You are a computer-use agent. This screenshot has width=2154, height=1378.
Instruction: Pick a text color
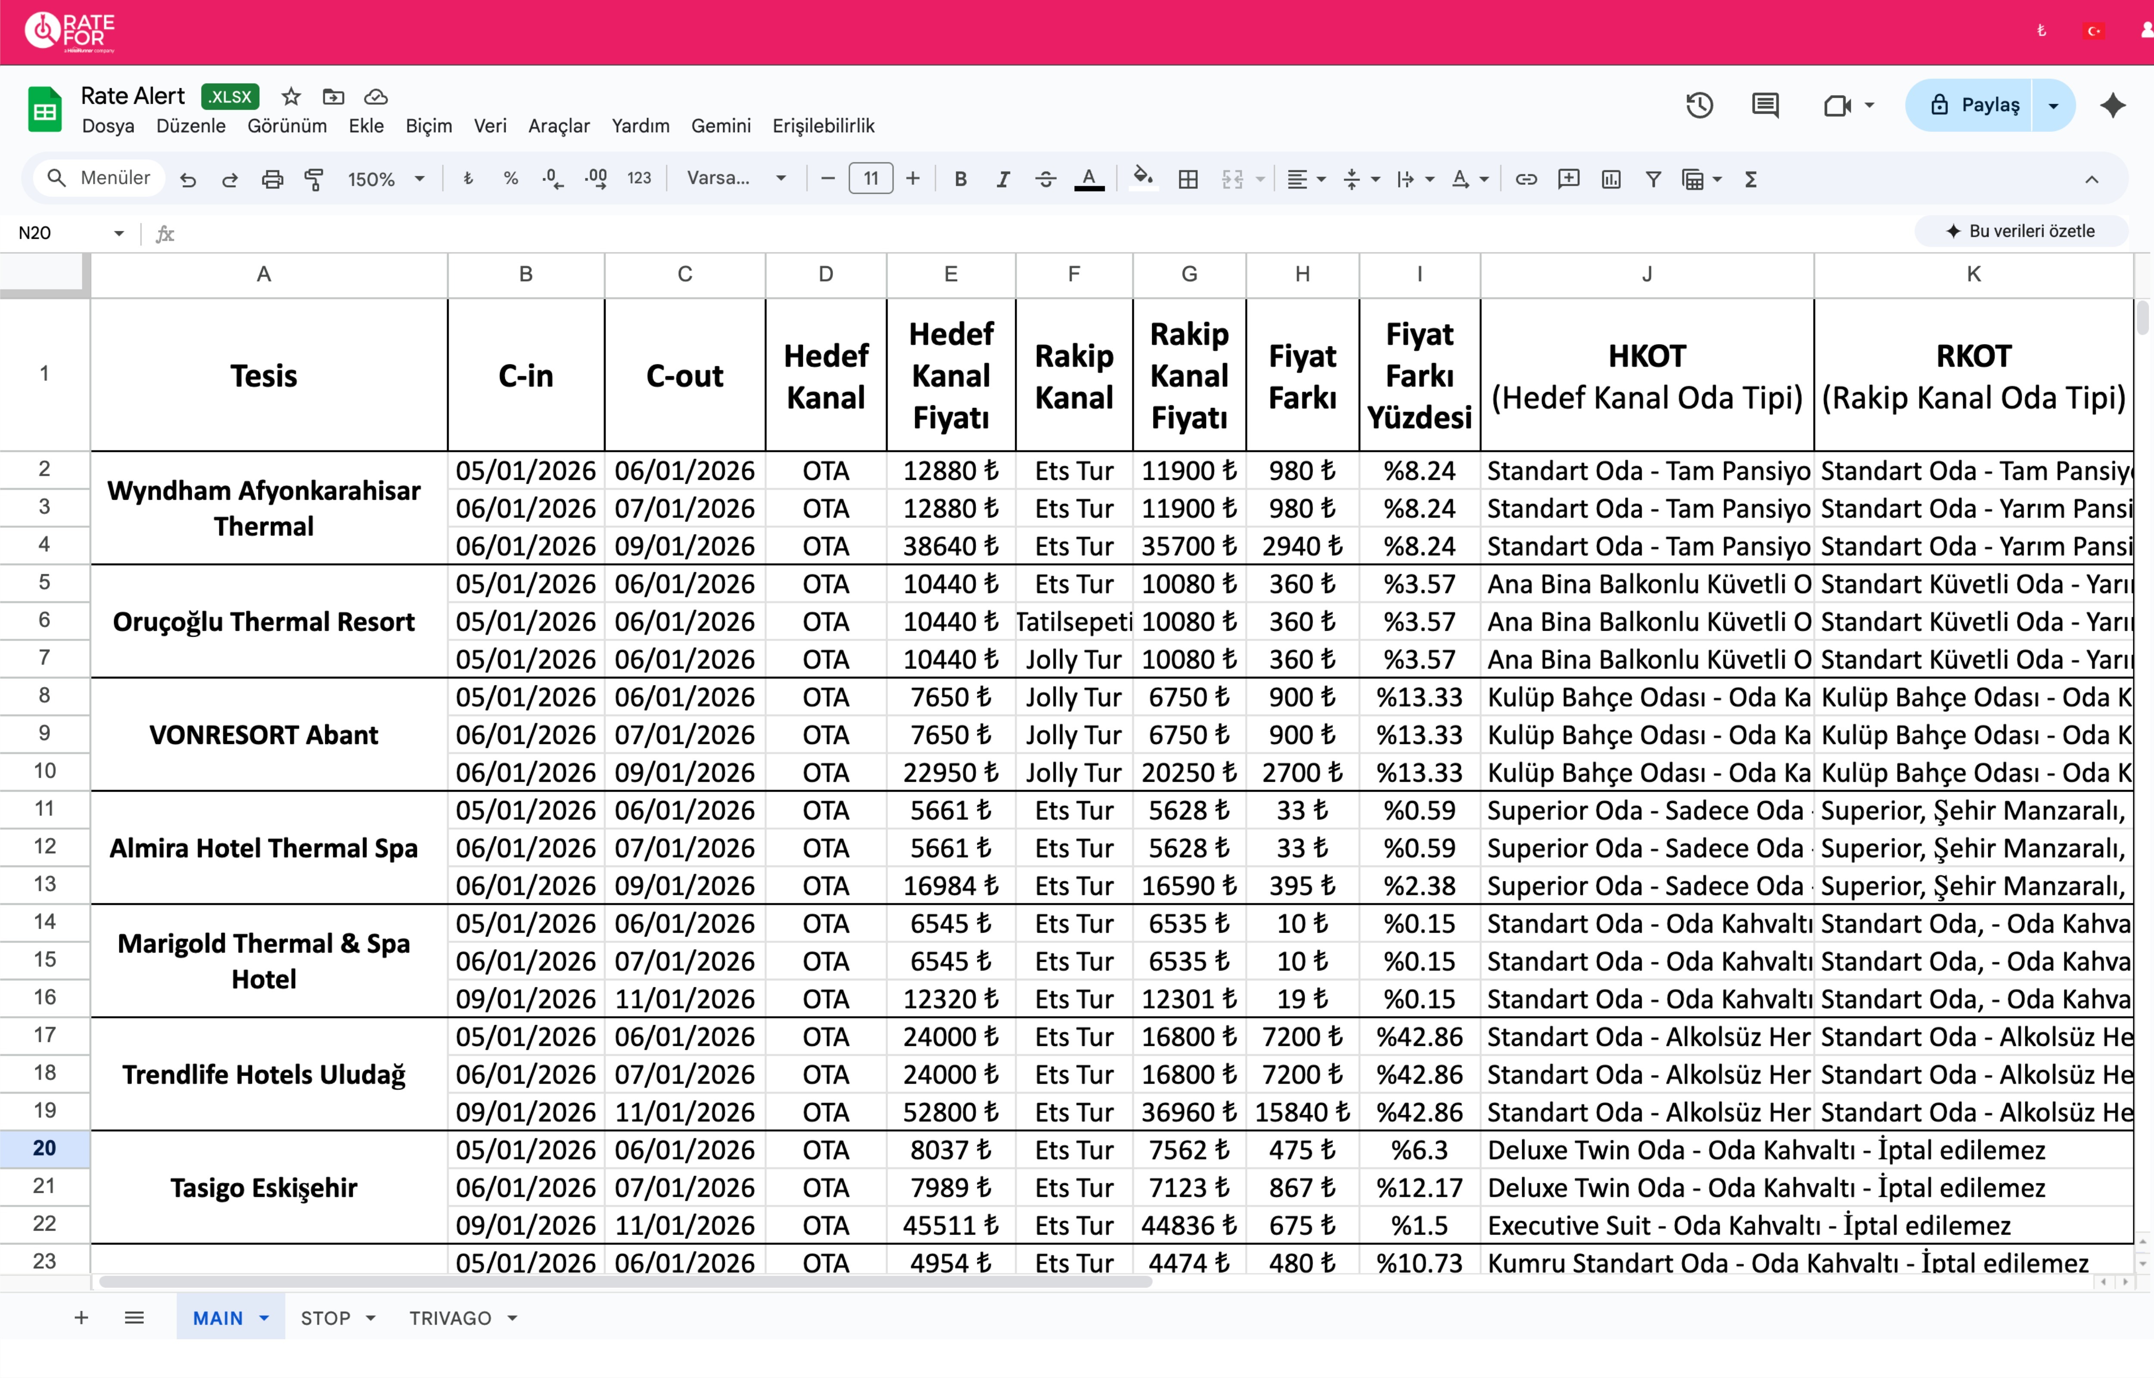(x=1088, y=180)
